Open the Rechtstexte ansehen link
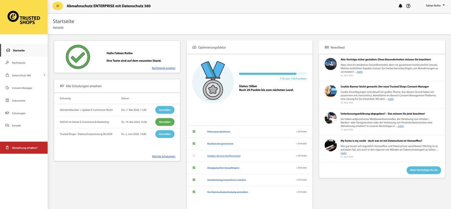The width and height of the screenshot is (451, 209). click(163, 68)
